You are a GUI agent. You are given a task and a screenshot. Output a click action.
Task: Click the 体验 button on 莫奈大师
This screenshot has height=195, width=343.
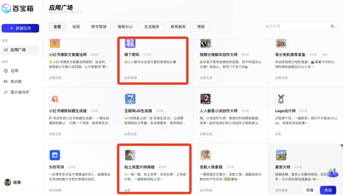[328, 190]
